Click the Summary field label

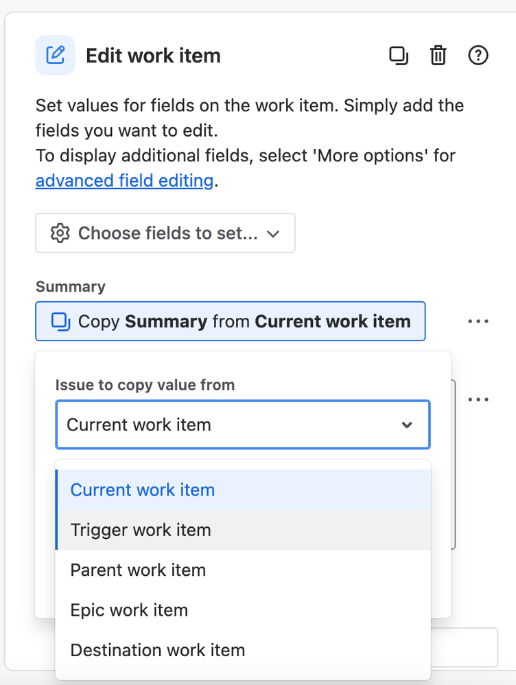[x=71, y=287]
